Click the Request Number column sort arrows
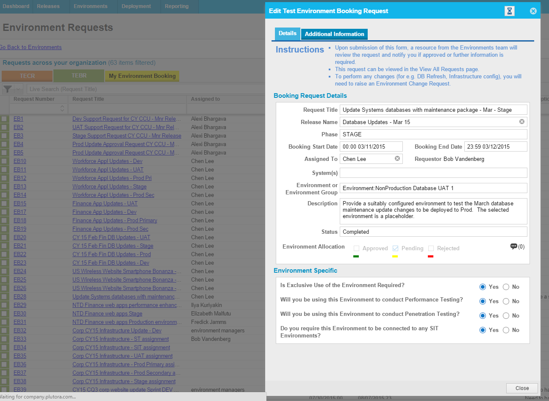This screenshot has width=549, height=401. pos(62,109)
